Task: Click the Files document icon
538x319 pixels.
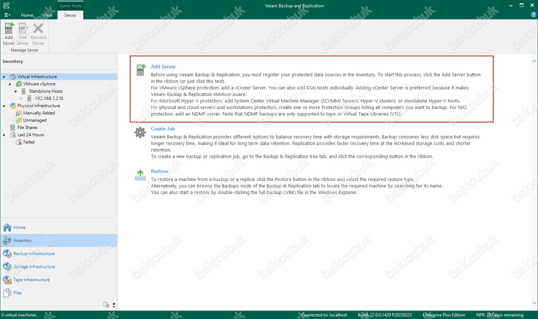Action: [x=7, y=293]
